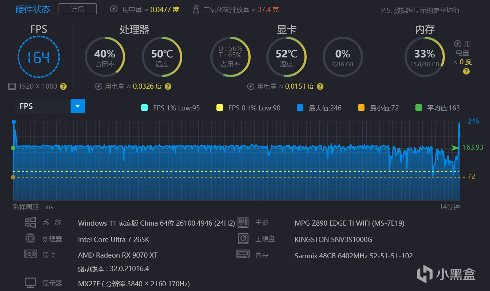Click the 小黑盒 logo watermark

[446, 273]
